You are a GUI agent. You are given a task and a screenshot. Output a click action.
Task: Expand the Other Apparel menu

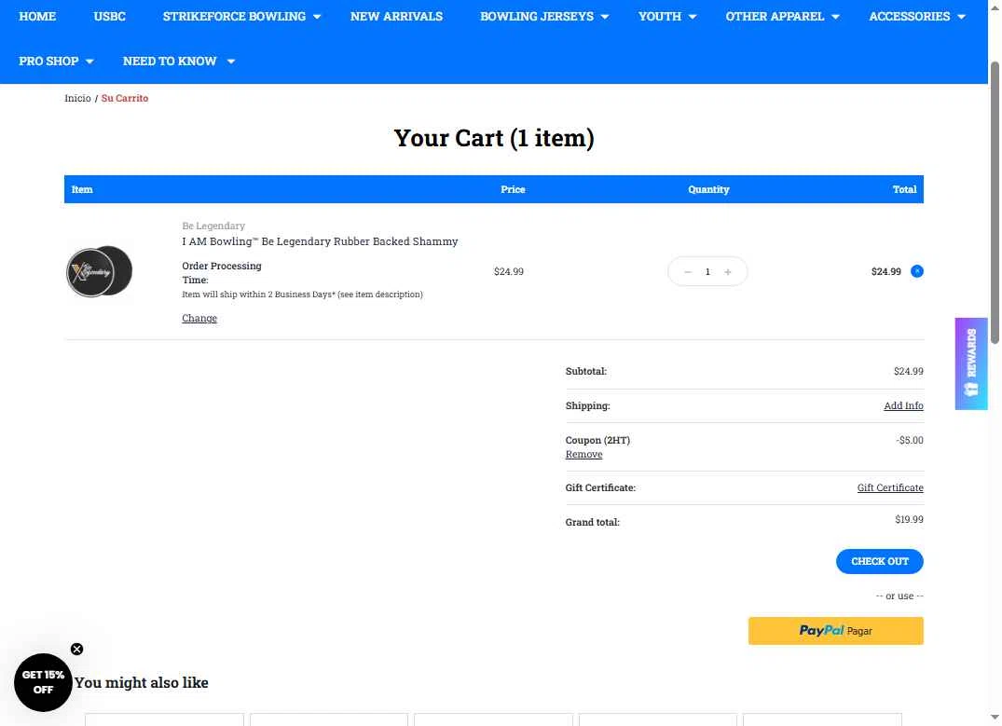(782, 16)
